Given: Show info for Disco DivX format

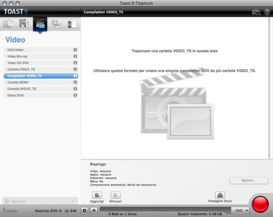Looking at the screenshot, I should pyautogui.click(x=75, y=95).
